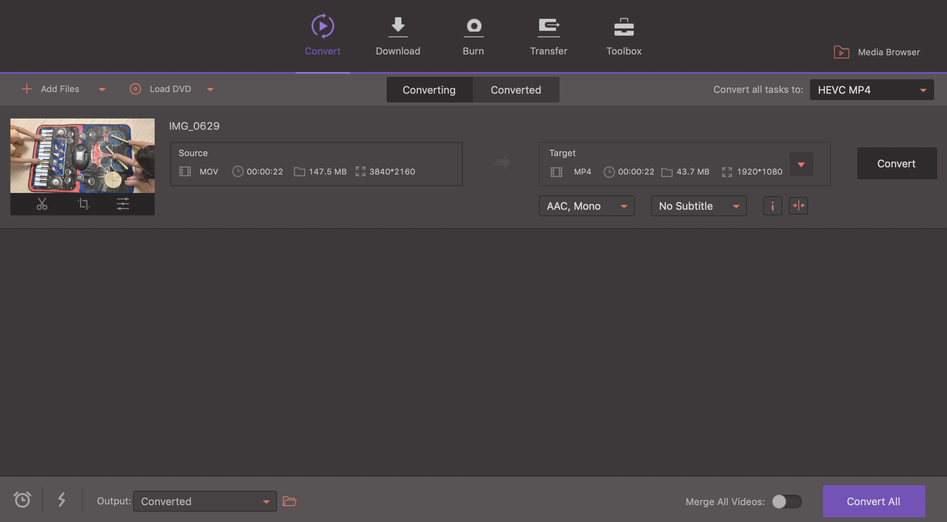Image resolution: width=947 pixels, height=522 pixels.
Task: Click the compress video icon
Action: click(798, 206)
